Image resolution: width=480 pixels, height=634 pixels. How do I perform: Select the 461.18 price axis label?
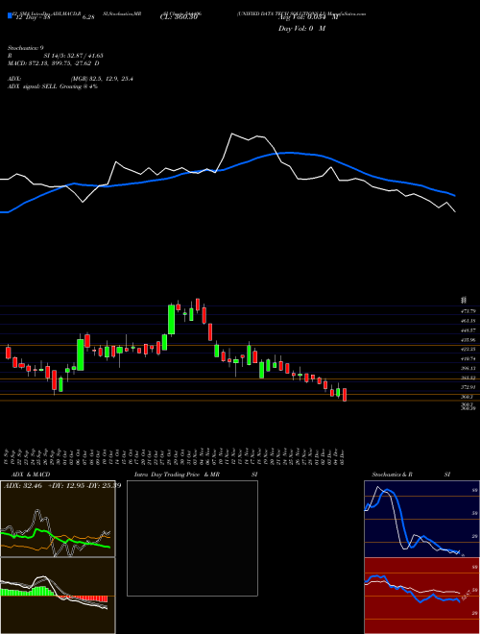(x=468, y=321)
